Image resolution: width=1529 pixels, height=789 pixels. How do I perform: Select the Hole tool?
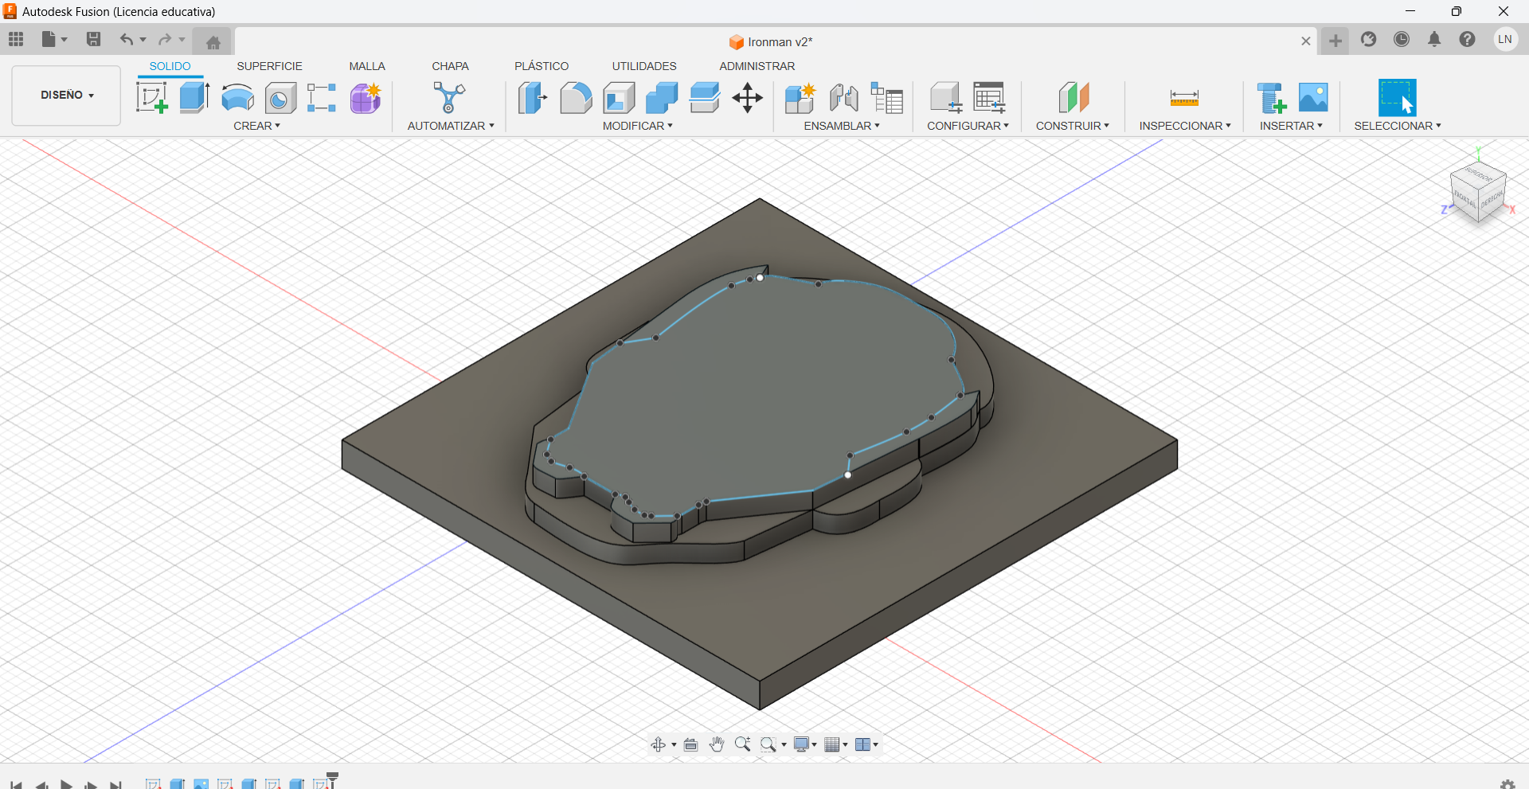(x=280, y=98)
